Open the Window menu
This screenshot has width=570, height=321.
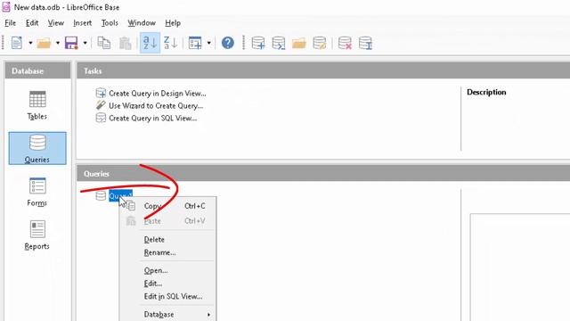pyautogui.click(x=142, y=23)
